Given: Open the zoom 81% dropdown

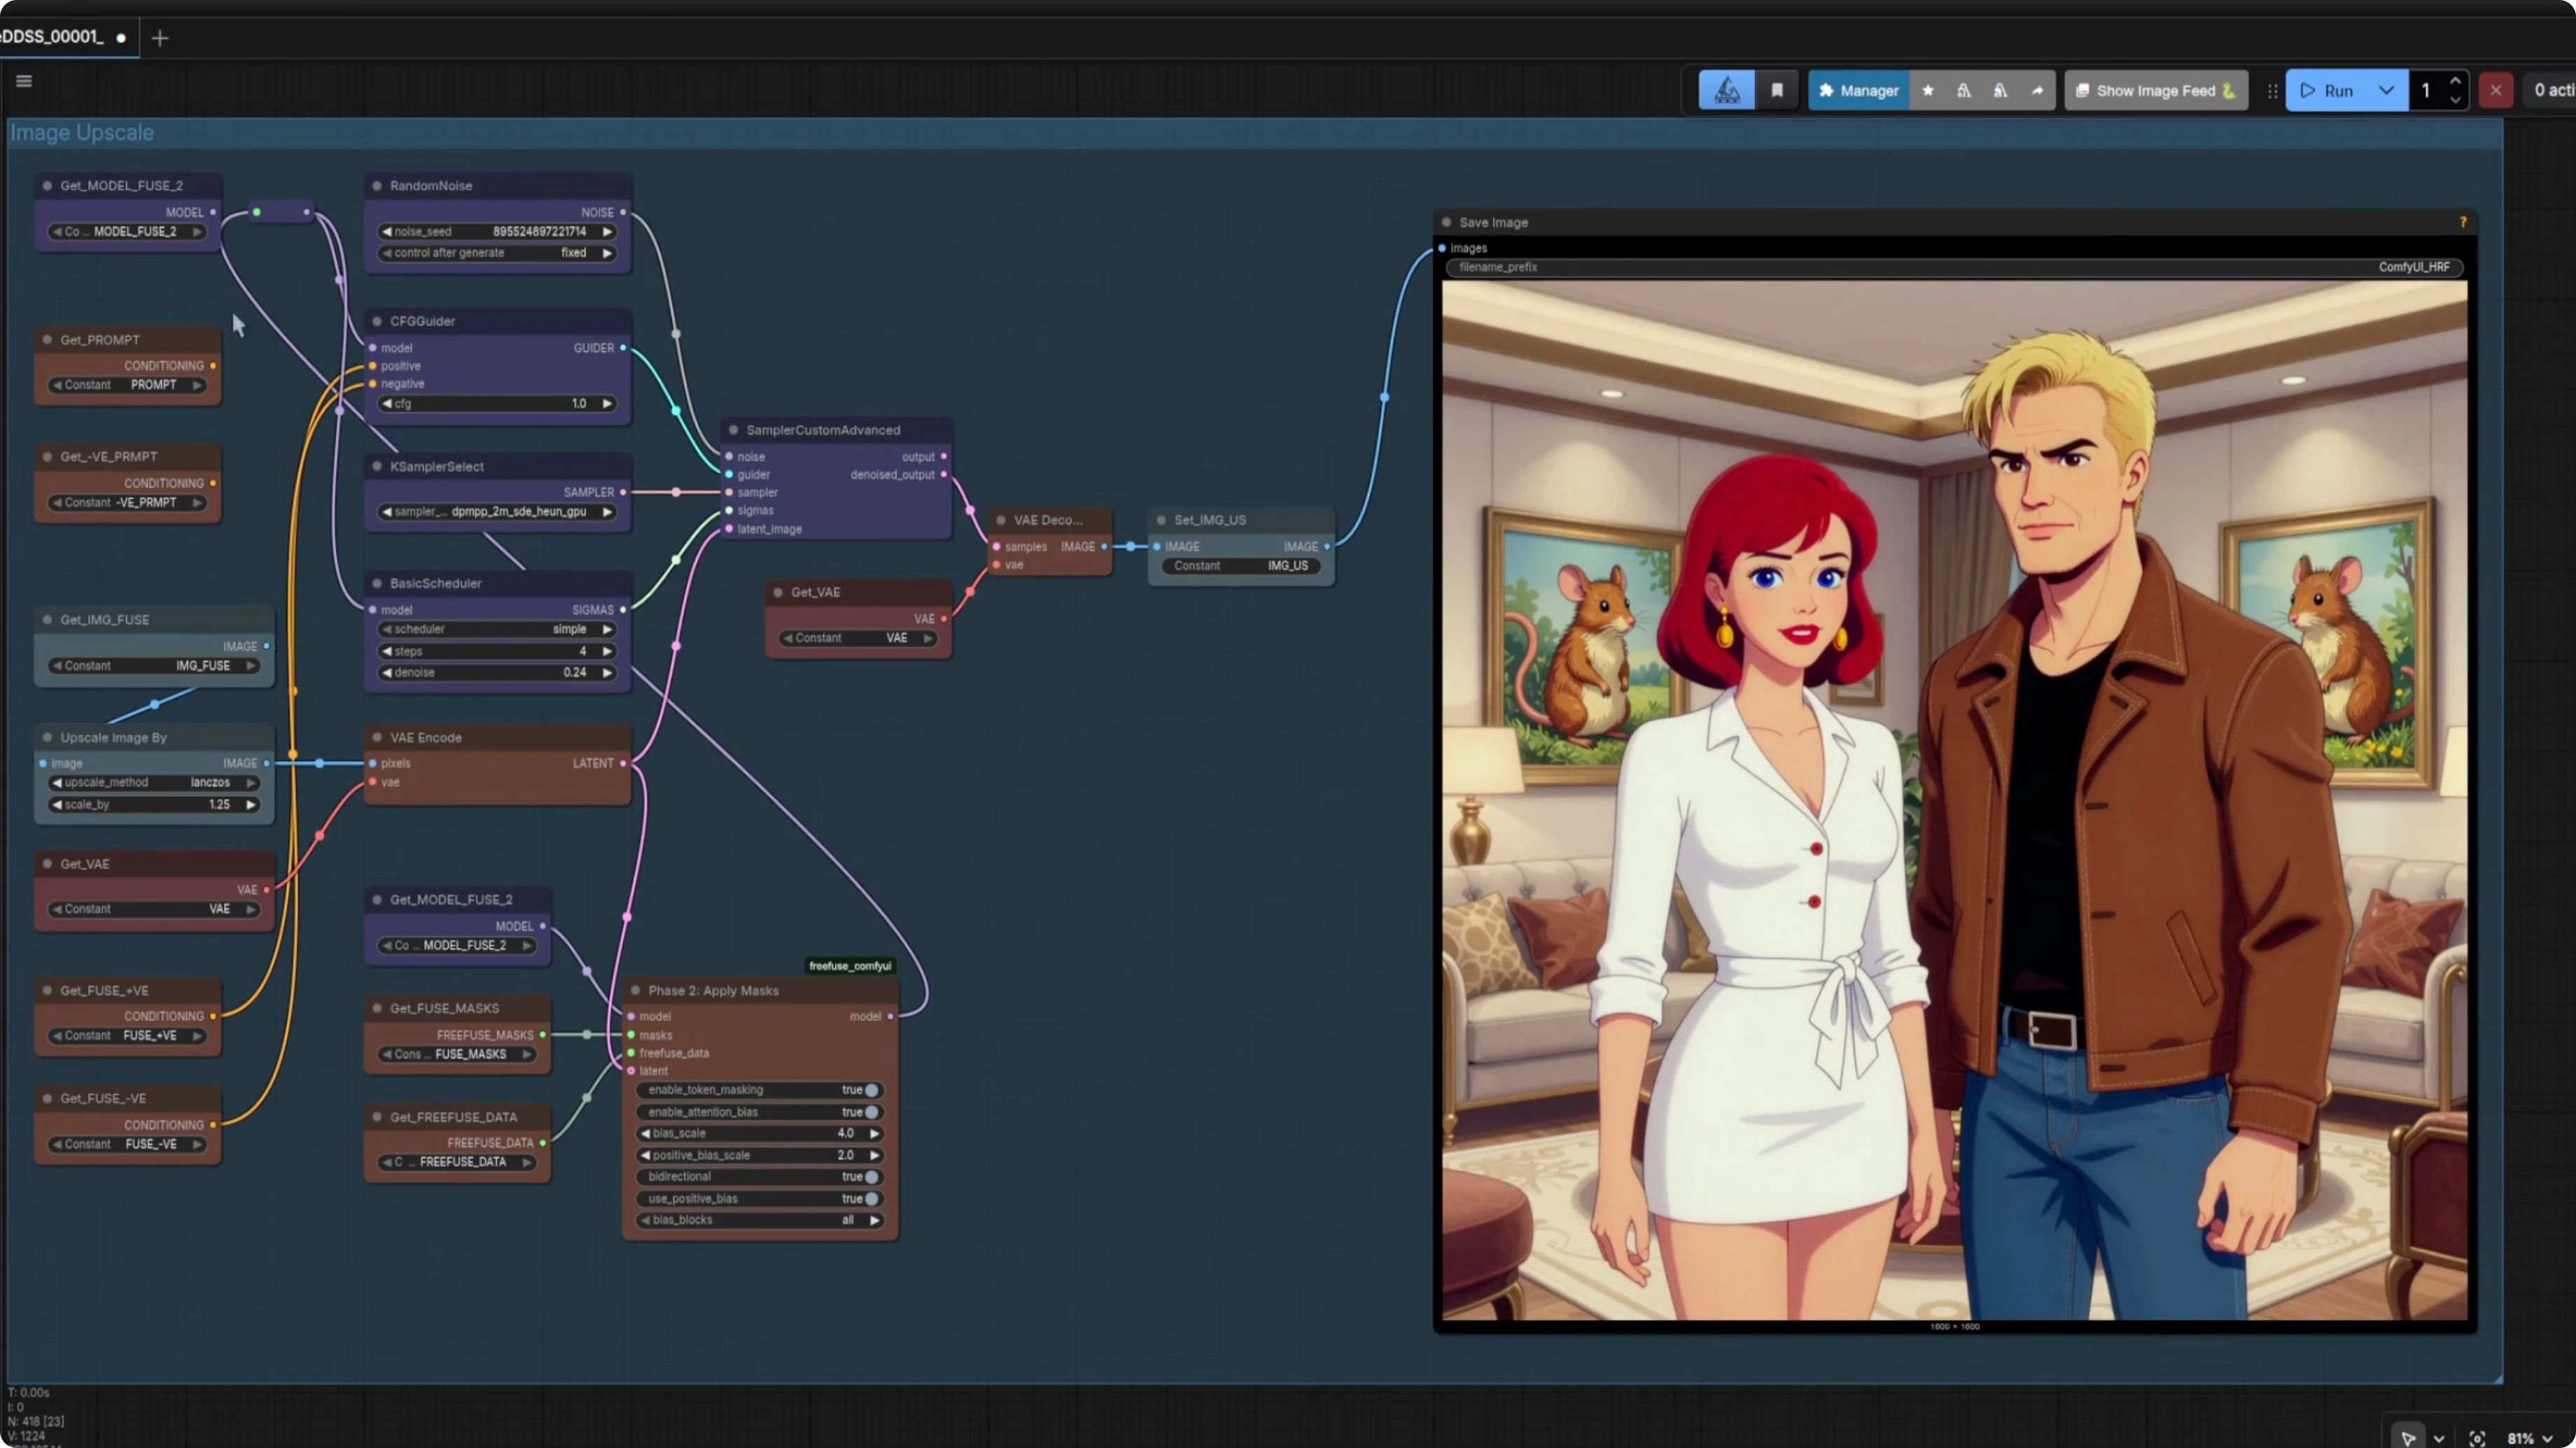Looking at the screenshot, I should click(2530, 1438).
